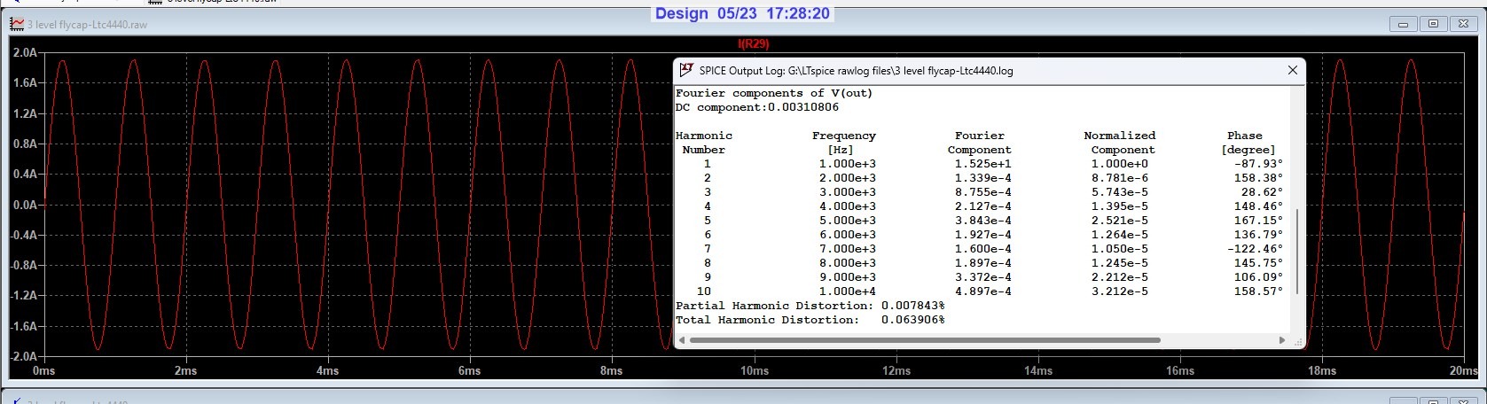Click the phase value -122.46°

pyautogui.click(x=1255, y=249)
